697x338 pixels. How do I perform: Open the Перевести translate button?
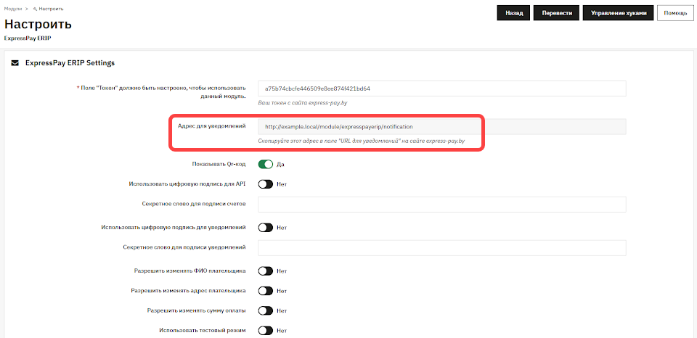[557, 13]
